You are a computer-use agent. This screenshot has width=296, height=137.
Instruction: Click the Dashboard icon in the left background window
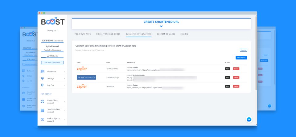(23, 71)
